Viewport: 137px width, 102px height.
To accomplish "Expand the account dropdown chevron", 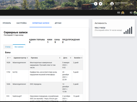I will [x=132, y=4].
